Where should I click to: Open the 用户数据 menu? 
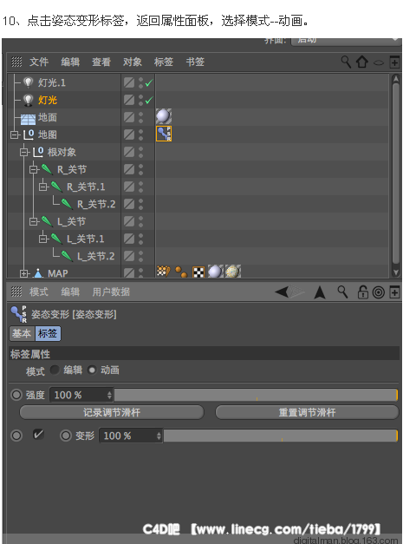[111, 292]
